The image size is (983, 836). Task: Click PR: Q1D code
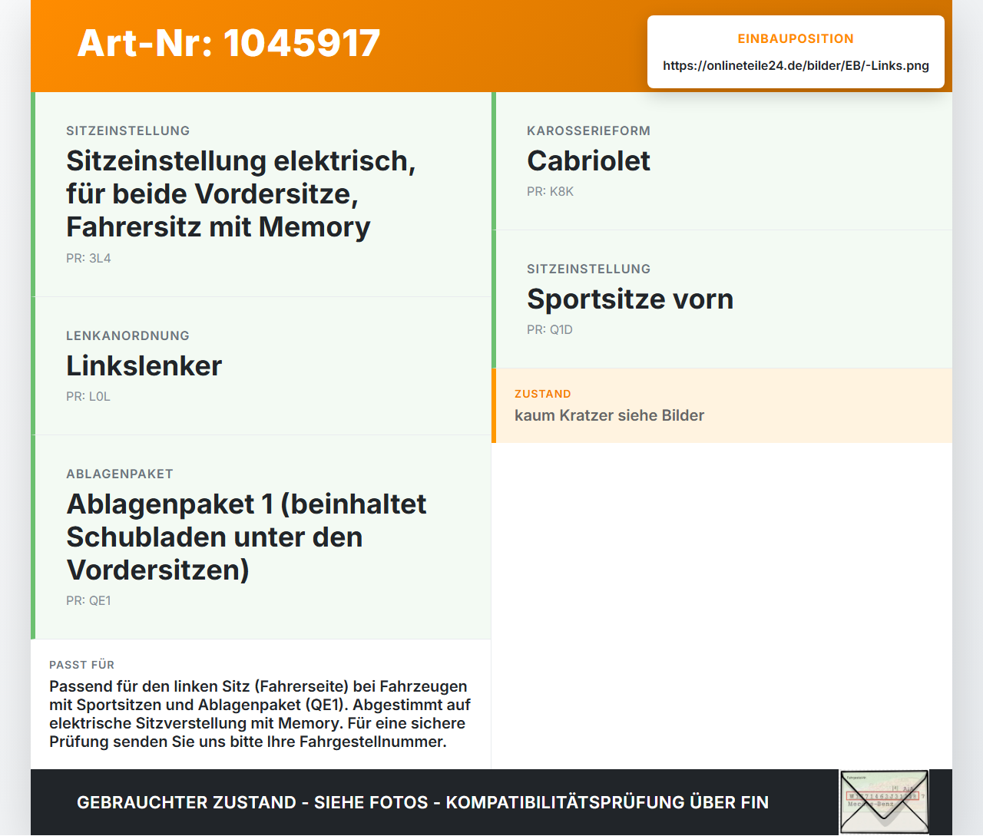coord(550,329)
